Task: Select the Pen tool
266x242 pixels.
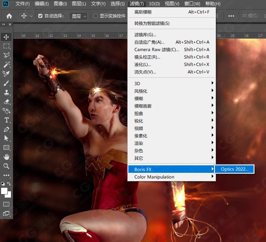Action: pos(6,129)
